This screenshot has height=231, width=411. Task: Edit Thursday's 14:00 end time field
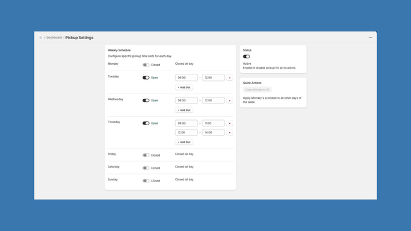click(x=213, y=133)
